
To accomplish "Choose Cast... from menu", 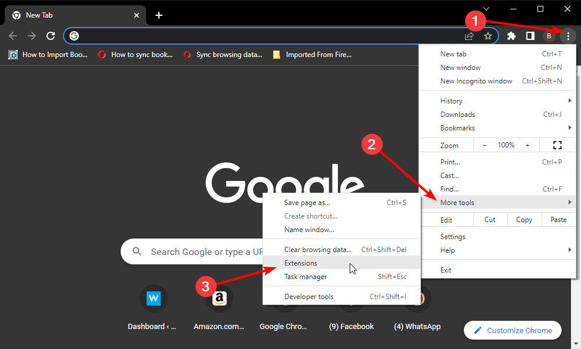I will 497,176.
